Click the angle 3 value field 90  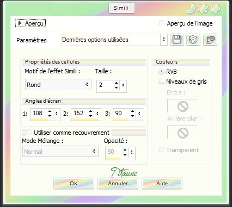121,114
